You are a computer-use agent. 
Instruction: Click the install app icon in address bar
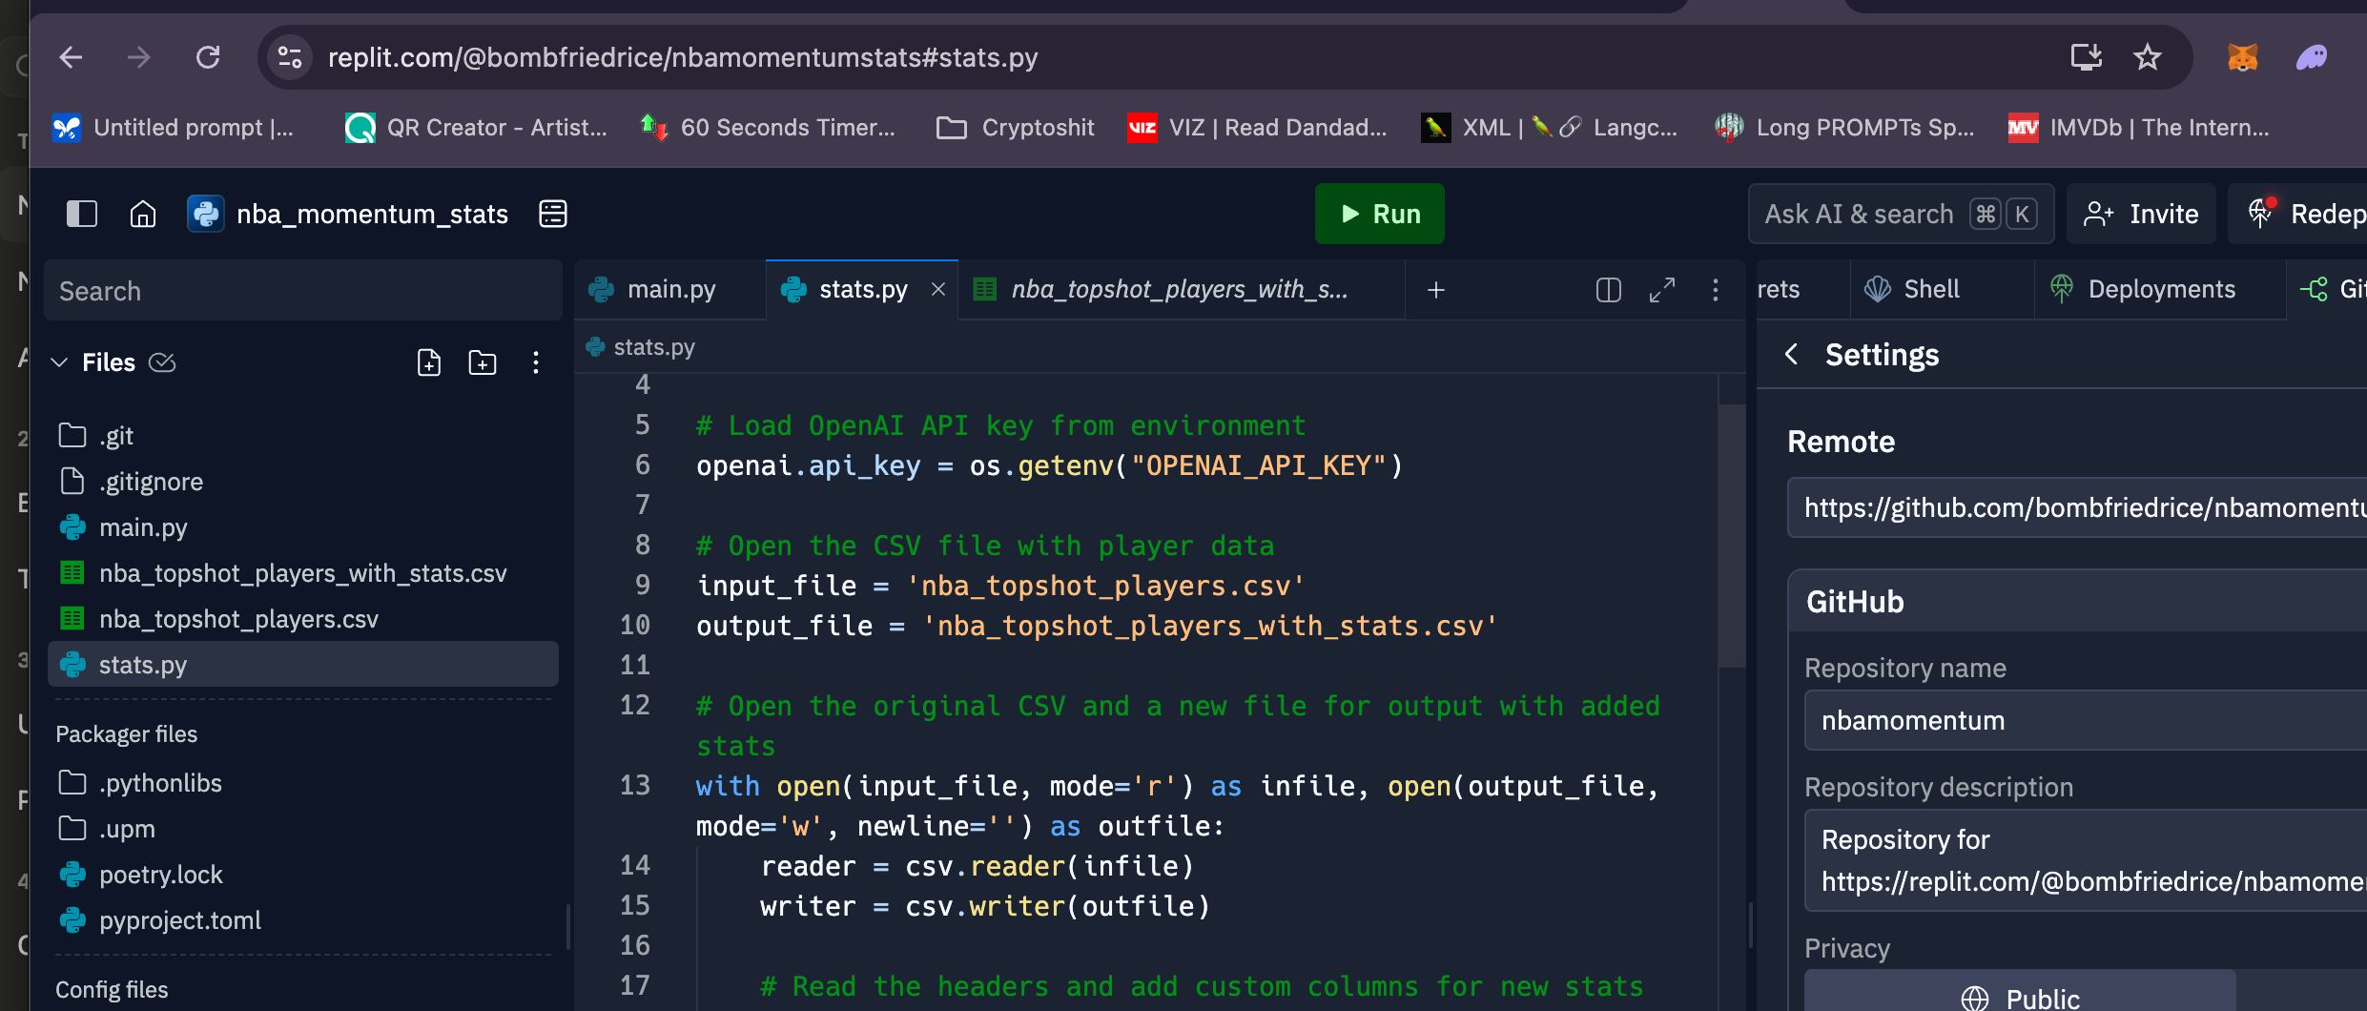[2086, 57]
